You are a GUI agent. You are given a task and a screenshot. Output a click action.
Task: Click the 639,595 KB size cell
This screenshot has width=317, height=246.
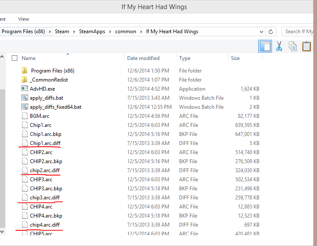click(247, 125)
